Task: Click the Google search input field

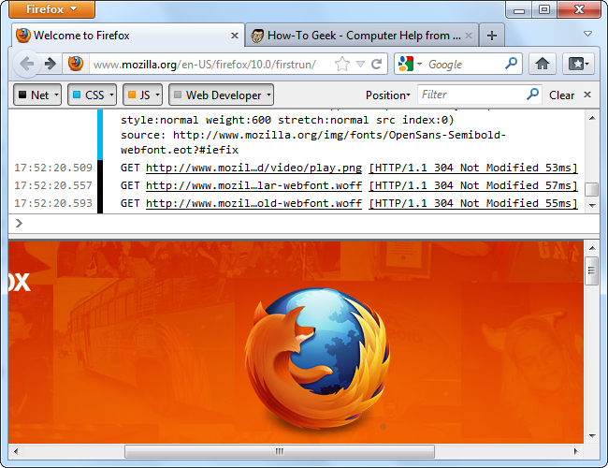Action: point(465,64)
